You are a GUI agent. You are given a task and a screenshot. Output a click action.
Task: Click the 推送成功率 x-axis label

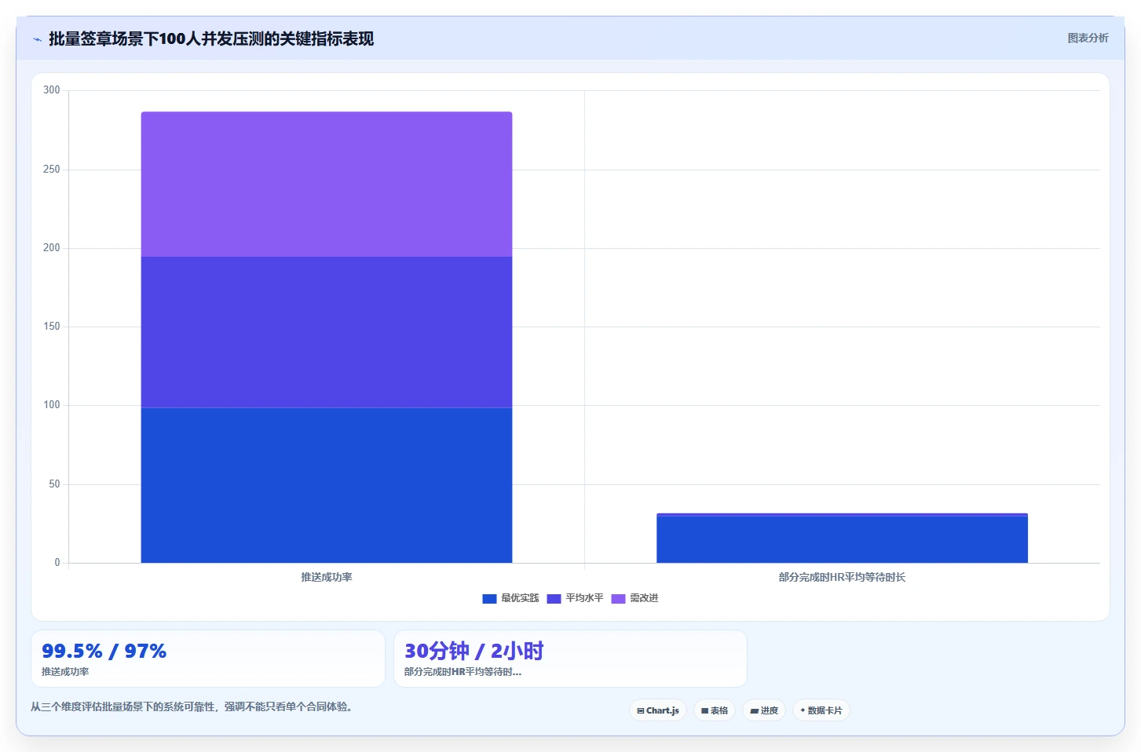(x=327, y=577)
